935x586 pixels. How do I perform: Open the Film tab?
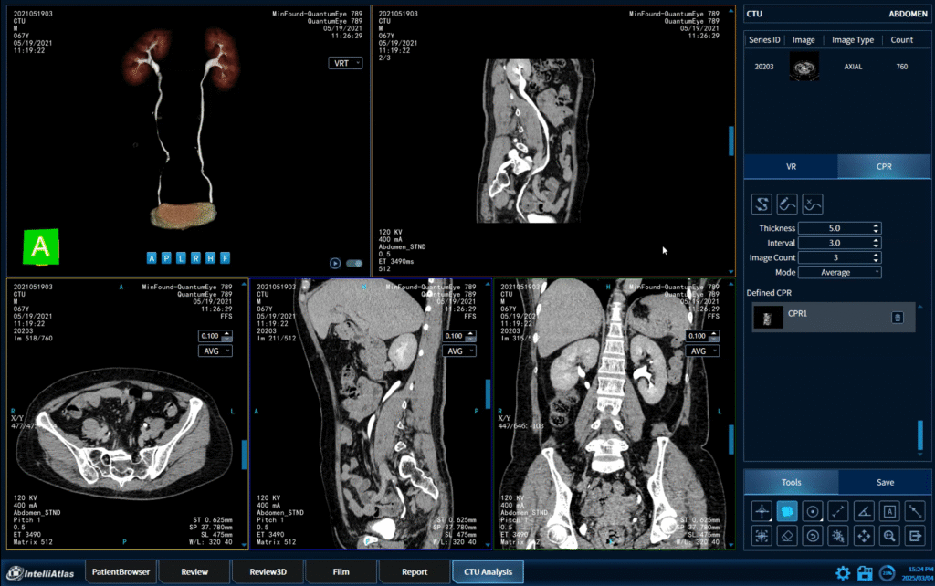coord(341,571)
